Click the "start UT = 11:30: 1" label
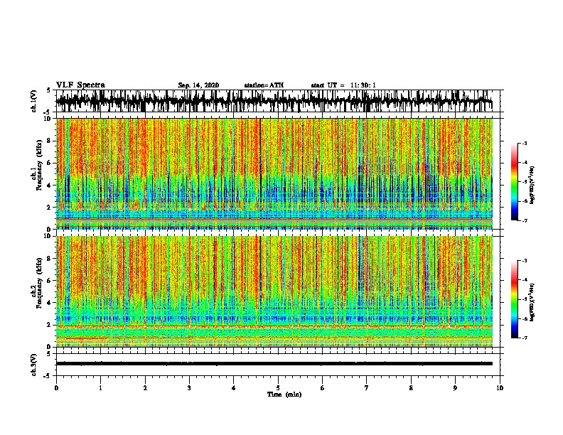Image resolution: width=563 pixels, height=435 pixels. click(343, 85)
